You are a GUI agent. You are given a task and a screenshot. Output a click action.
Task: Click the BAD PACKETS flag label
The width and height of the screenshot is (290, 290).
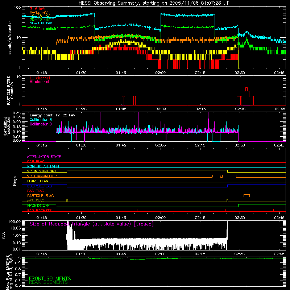40,210
